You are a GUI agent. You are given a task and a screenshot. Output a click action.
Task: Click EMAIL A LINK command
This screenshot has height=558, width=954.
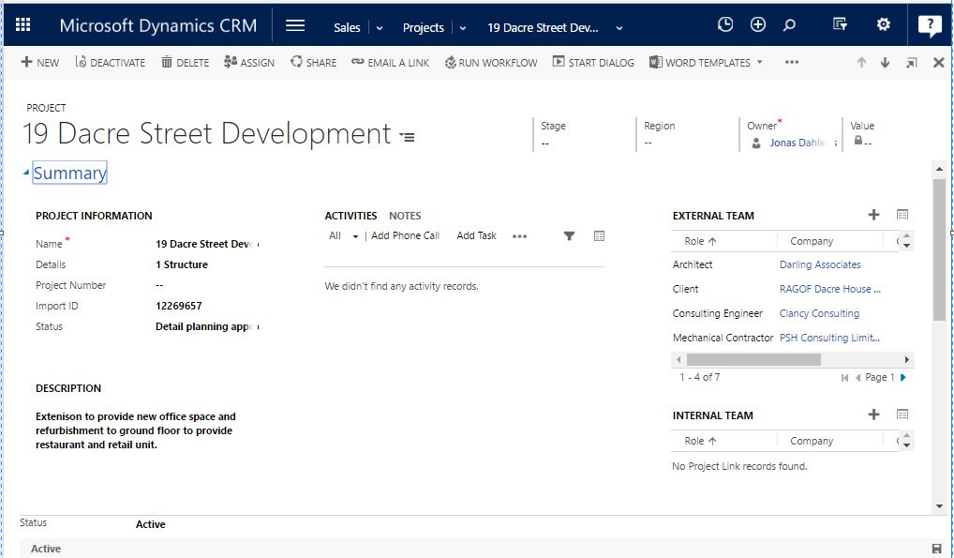390,62
